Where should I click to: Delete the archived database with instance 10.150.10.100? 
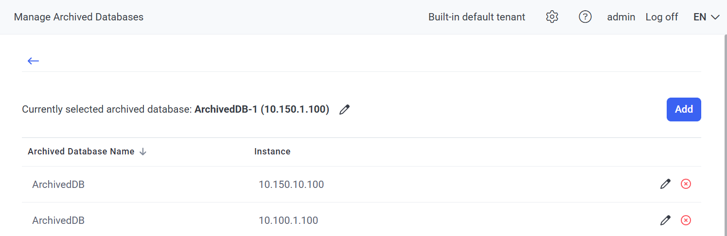(x=686, y=184)
